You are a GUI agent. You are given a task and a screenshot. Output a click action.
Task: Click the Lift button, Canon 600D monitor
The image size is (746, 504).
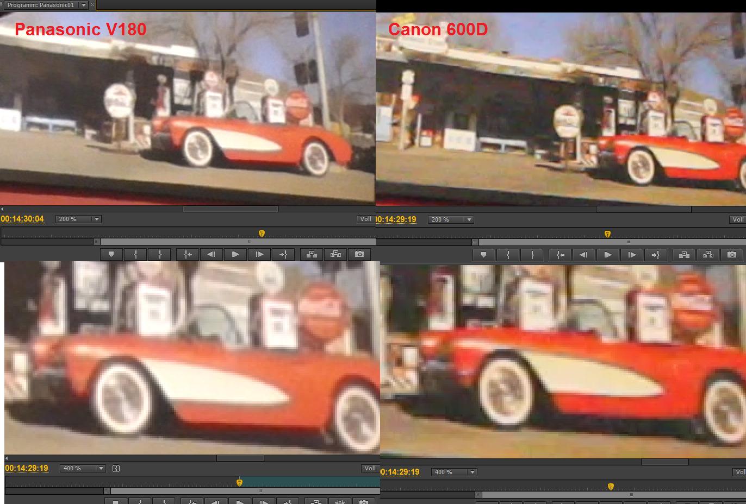[x=684, y=255]
